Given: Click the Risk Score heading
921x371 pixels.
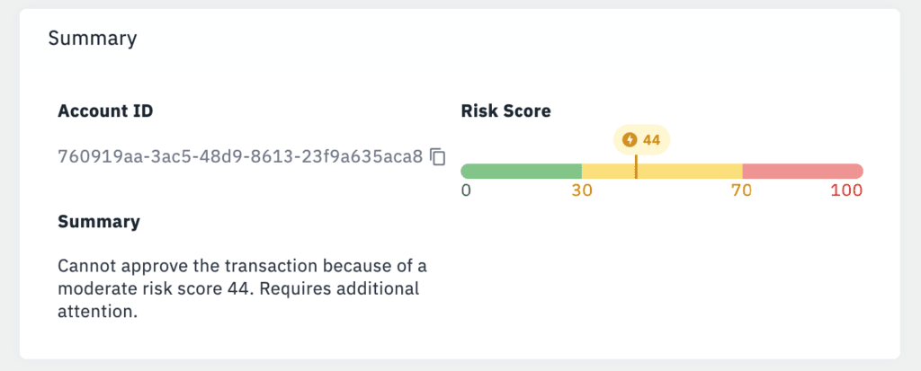Looking at the screenshot, I should pos(505,111).
